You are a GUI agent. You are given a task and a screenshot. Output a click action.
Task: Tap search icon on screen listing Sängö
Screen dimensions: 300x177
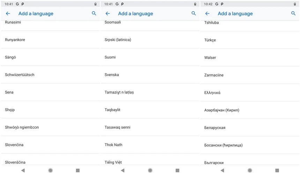pos(94,14)
